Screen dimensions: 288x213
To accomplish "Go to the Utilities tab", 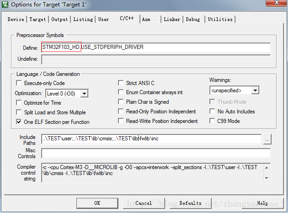I will tap(220, 20).
